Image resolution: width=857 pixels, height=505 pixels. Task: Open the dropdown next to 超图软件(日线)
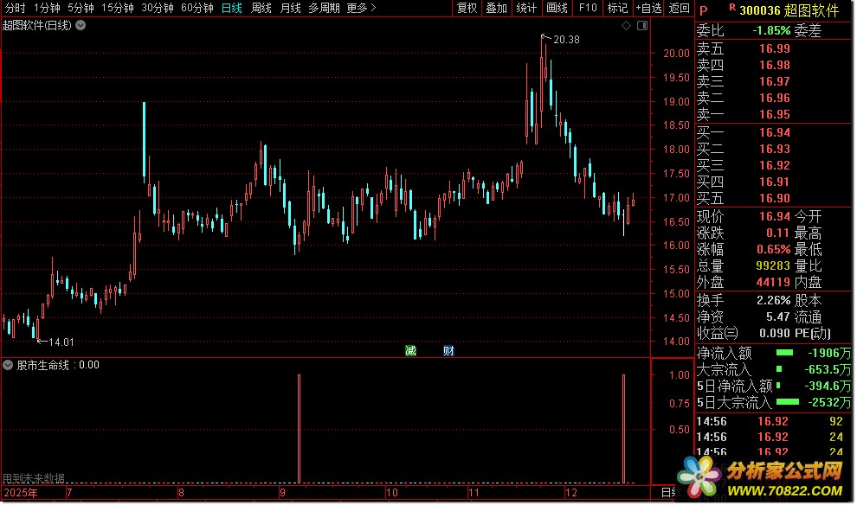click(81, 25)
